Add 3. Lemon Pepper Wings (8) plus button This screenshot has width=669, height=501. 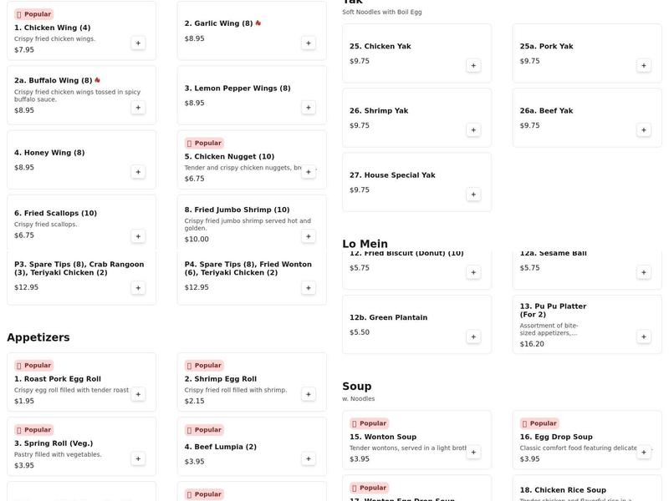coord(308,108)
